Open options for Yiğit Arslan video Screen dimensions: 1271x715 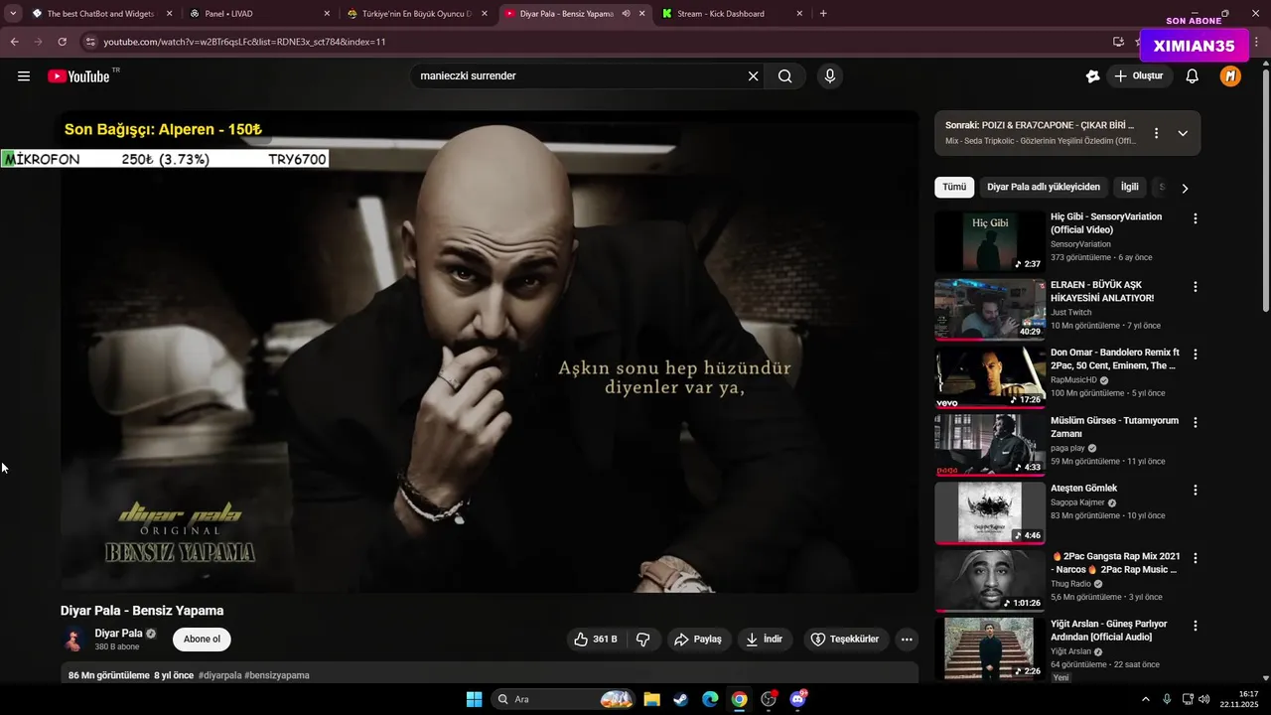click(1196, 627)
